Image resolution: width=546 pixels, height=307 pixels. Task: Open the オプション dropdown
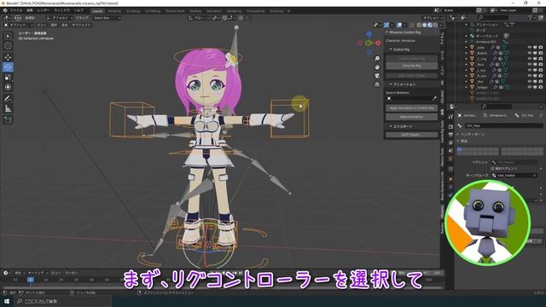[433, 18]
